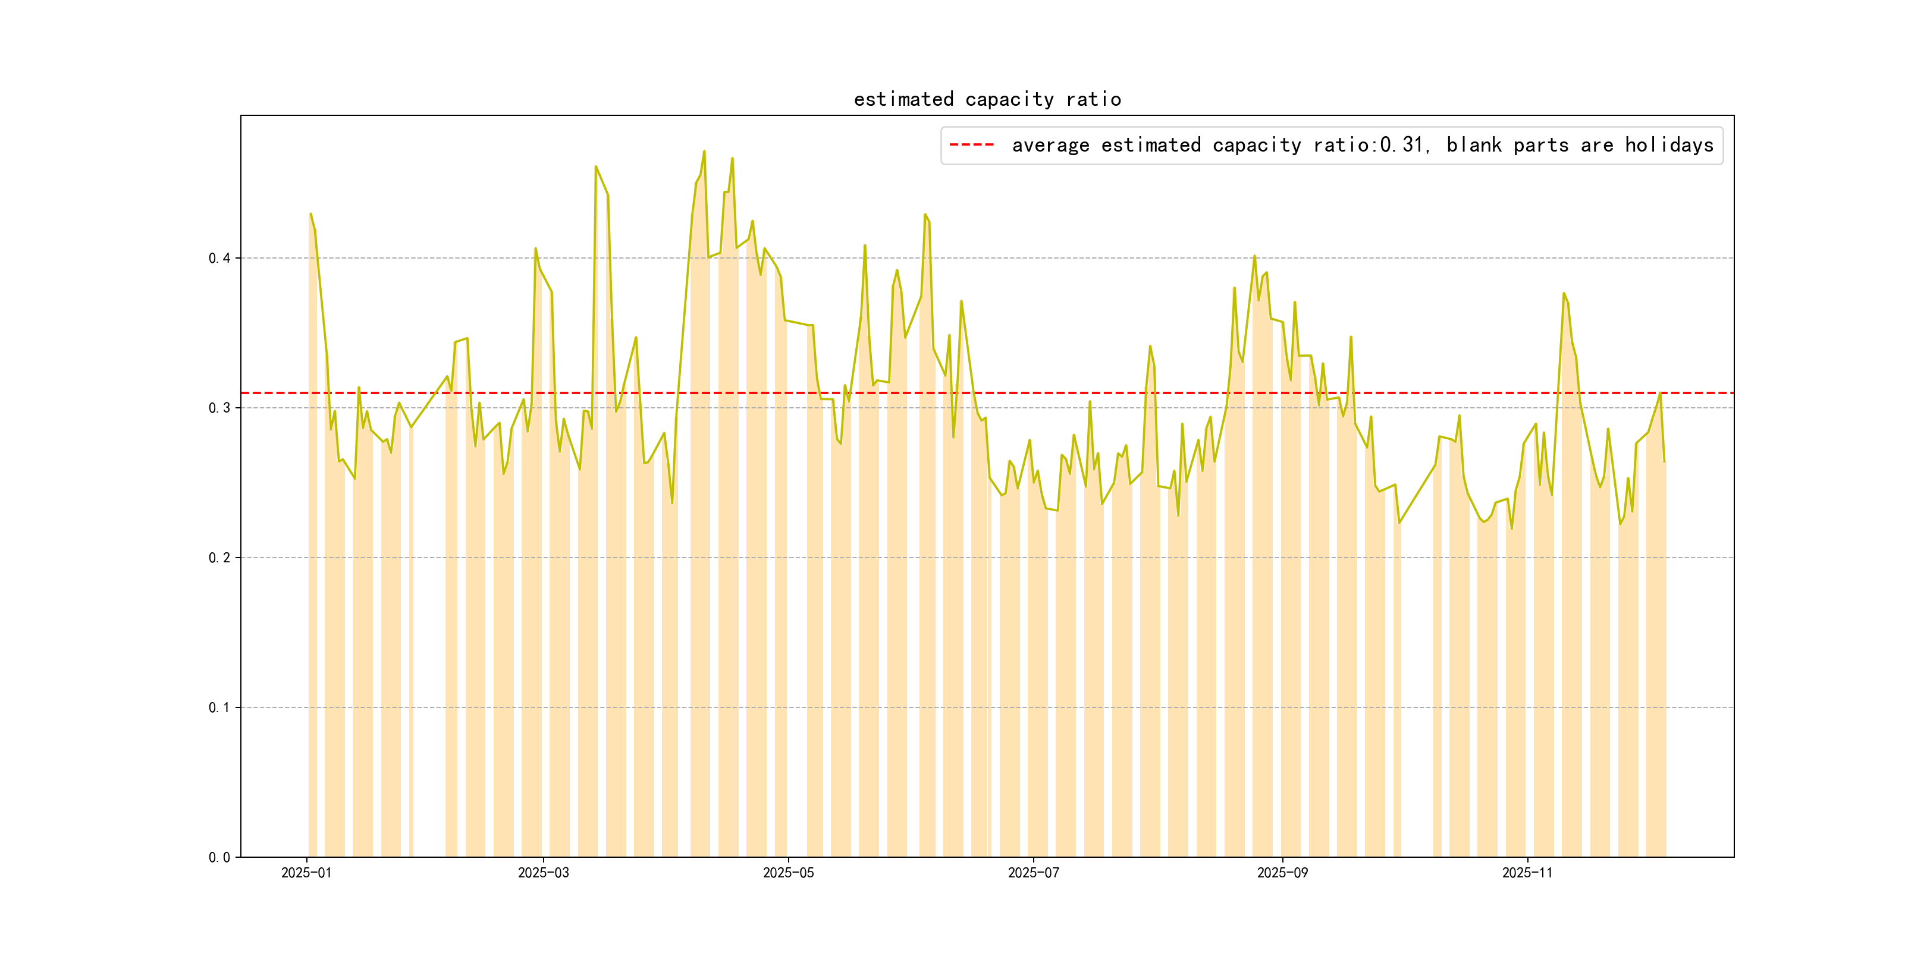Click the blank holiday gap in early October
This screenshot has height=963, width=1927.
pyautogui.click(x=1417, y=673)
